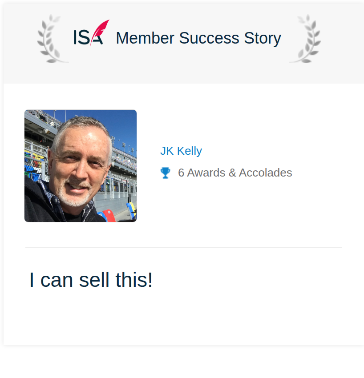Click the number 6 after the trophy
The width and height of the screenshot is (364, 378).
tap(181, 173)
